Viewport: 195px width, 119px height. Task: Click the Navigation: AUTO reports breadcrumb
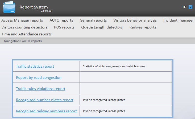(x=23, y=41)
